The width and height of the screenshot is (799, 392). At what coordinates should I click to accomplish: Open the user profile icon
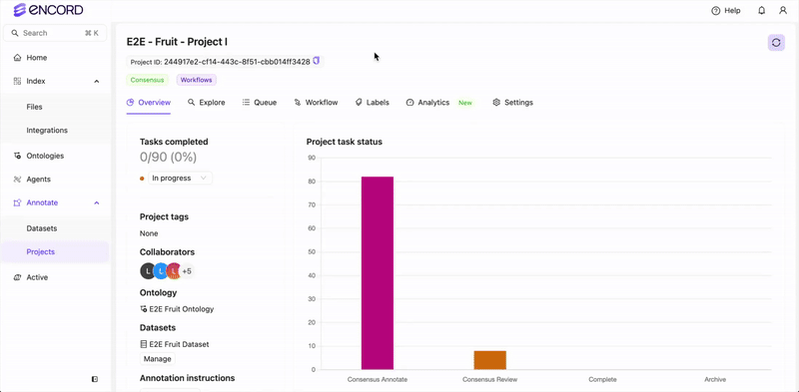point(783,11)
